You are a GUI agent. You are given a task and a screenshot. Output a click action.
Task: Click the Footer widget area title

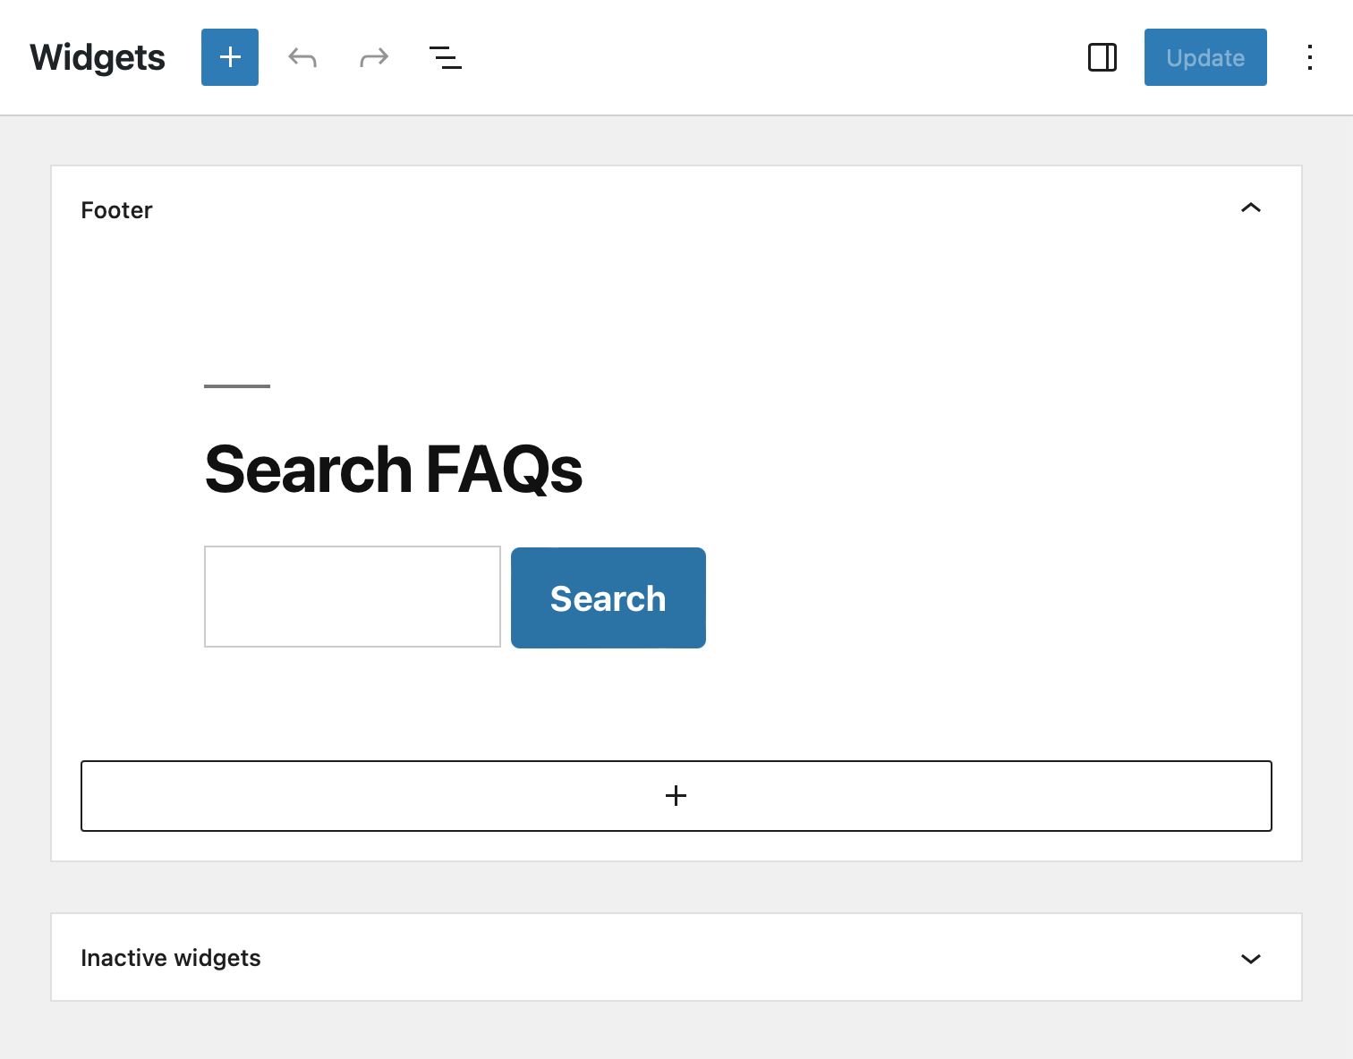coord(117,210)
